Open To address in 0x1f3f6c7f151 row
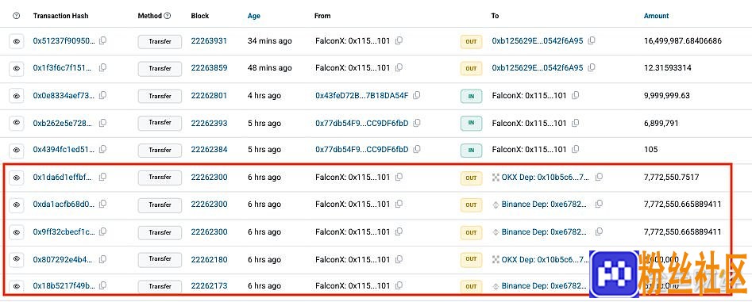The width and height of the screenshot is (752, 302). coord(538,68)
